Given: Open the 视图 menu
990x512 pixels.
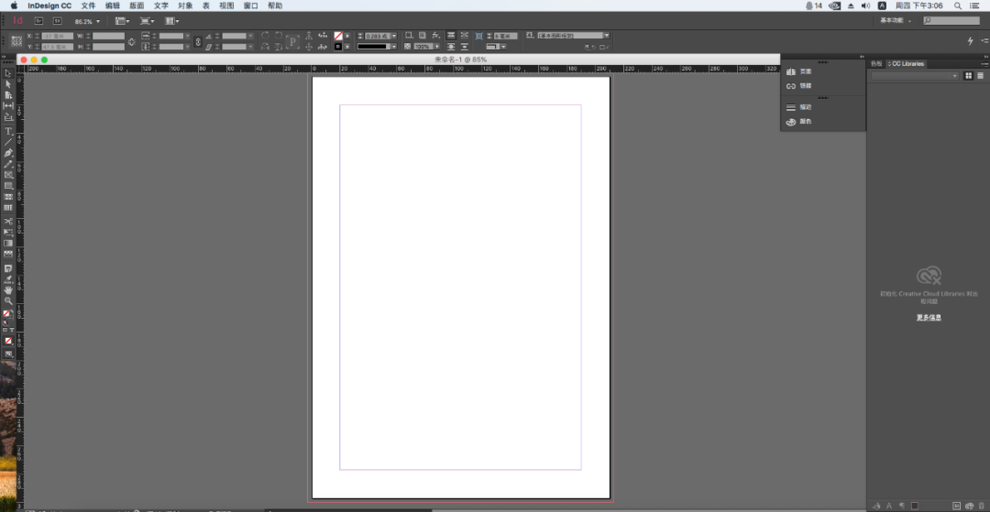Looking at the screenshot, I should click(226, 5).
